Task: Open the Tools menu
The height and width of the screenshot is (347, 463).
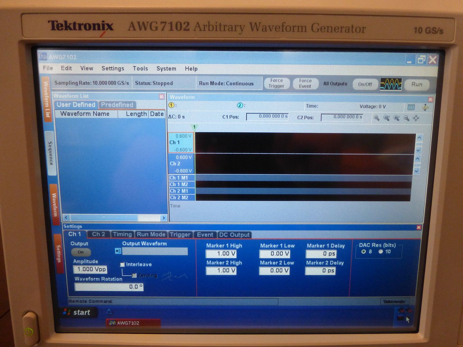Action: [x=141, y=68]
